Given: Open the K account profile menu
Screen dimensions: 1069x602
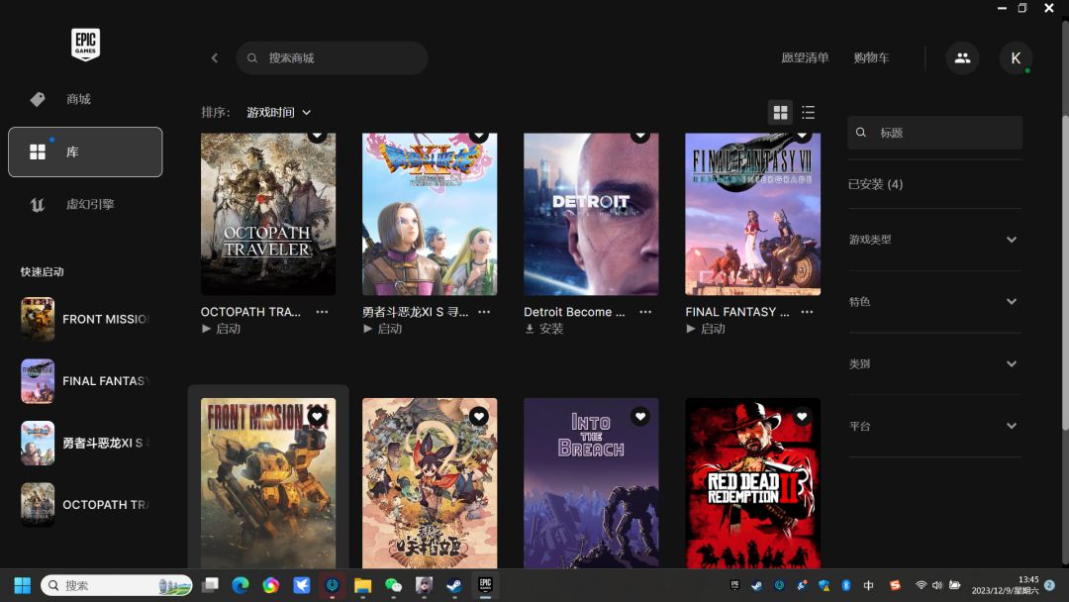Looking at the screenshot, I should click(x=1016, y=58).
